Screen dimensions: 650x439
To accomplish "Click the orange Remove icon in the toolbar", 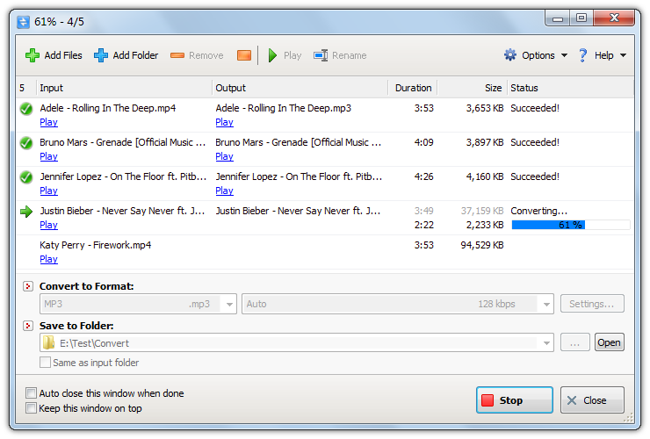I will click(x=177, y=55).
